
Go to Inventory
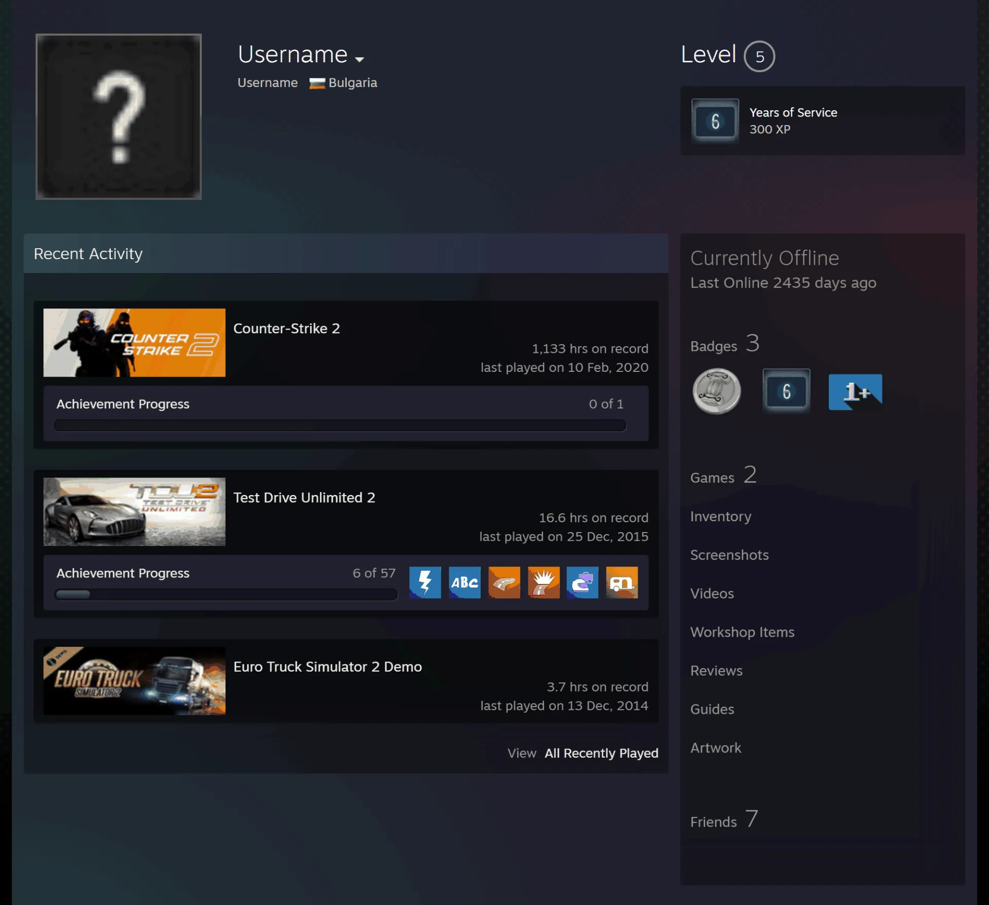721,517
